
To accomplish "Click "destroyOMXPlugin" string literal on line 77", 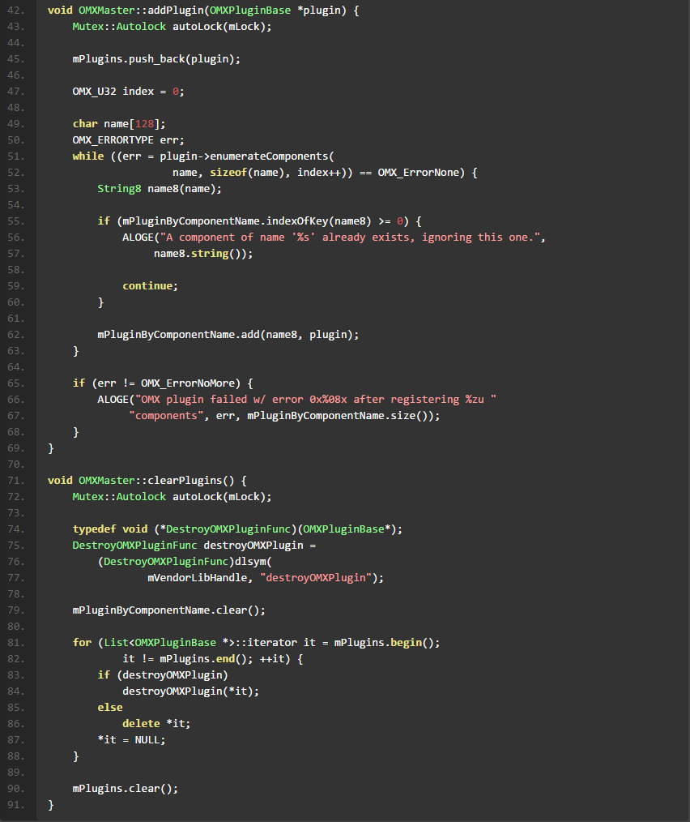I will [x=315, y=578].
